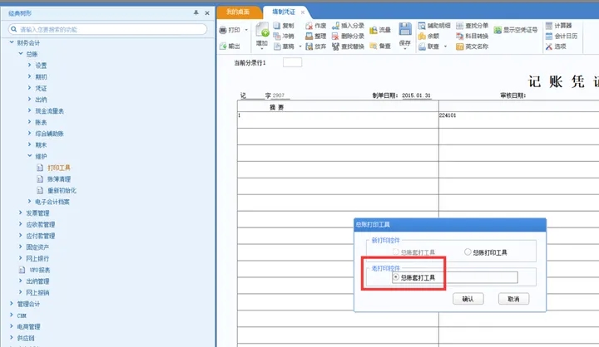Viewport: 599px width, 347px height.
Task: Click the 复制 (Copy) toolbar icon
Action: (x=277, y=26)
